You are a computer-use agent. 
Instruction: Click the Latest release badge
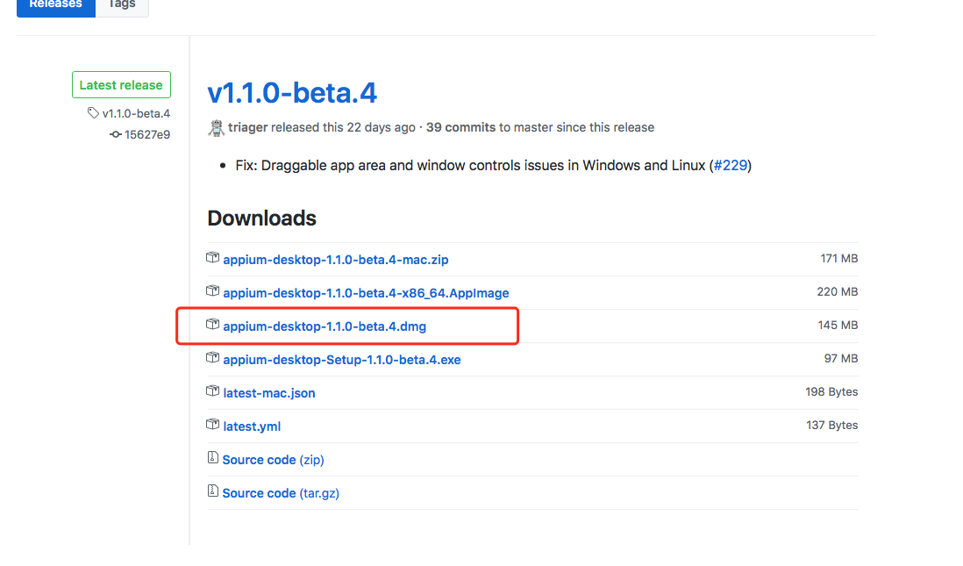click(121, 85)
